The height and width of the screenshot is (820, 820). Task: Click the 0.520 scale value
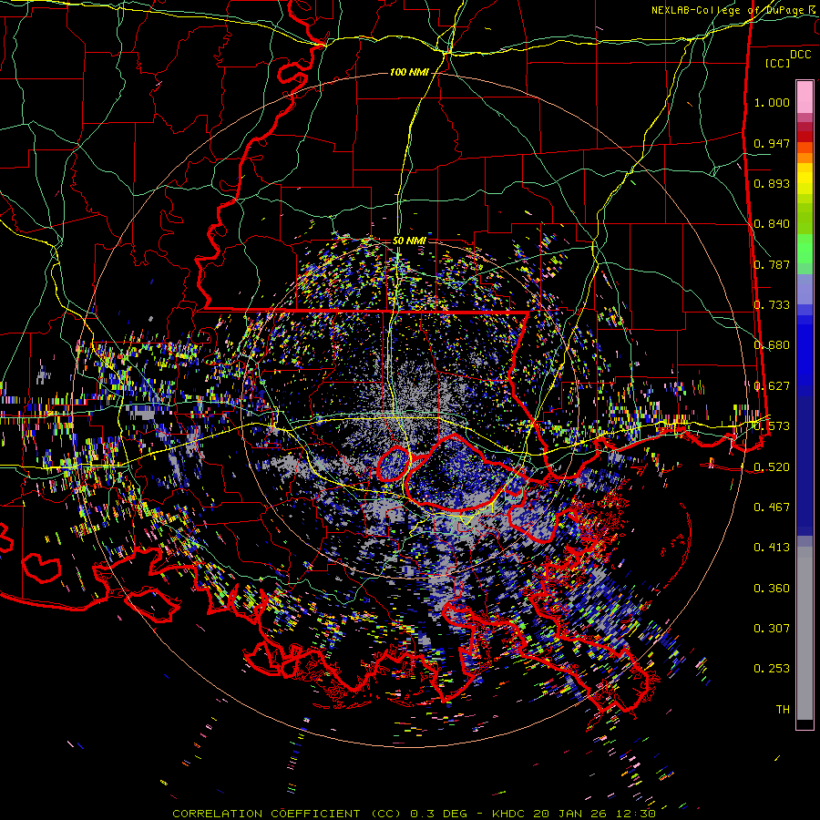click(x=772, y=467)
